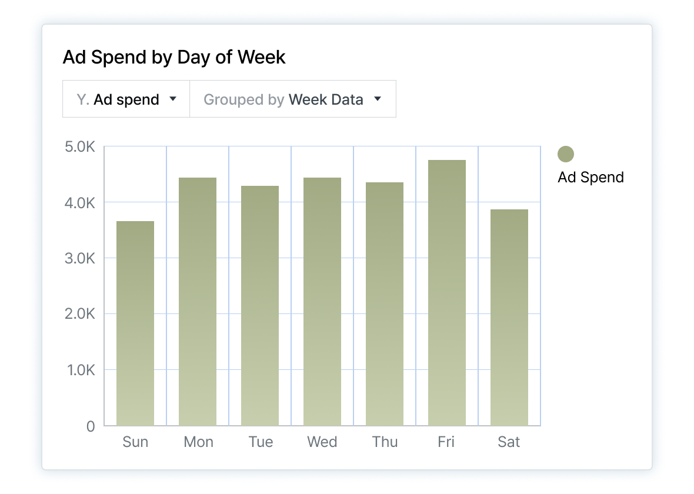
Task: Click the Fri axis label
Action: pyautogui.click(x=446, y=442)
